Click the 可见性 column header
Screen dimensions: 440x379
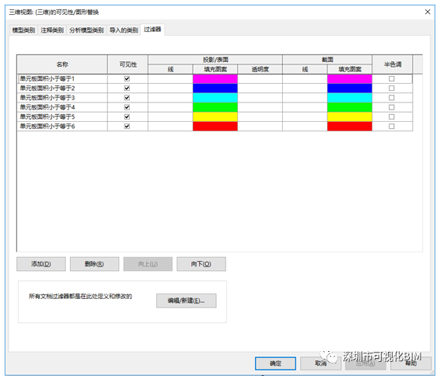pos(128,64)
